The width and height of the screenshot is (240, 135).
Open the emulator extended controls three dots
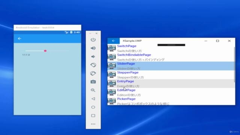click(93, 124)
